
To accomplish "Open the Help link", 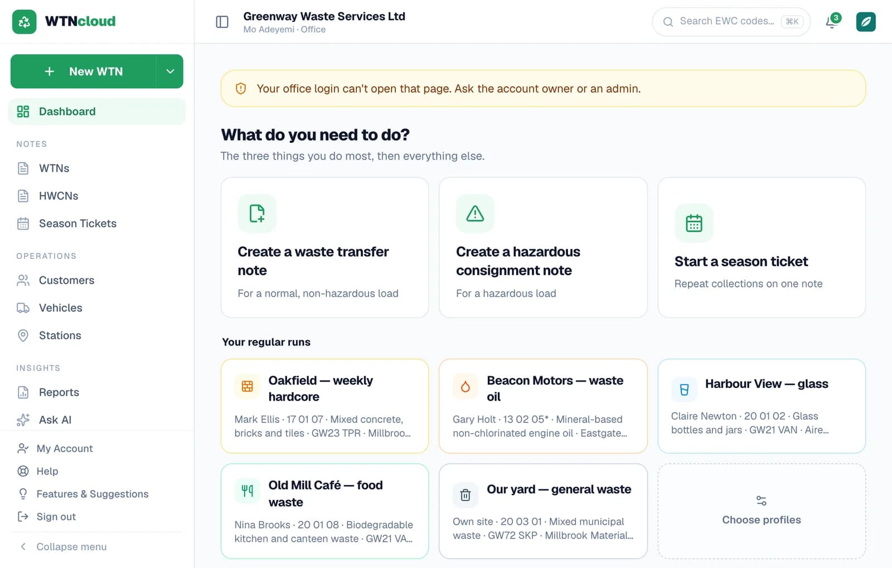I will click(x=97, y=471).
